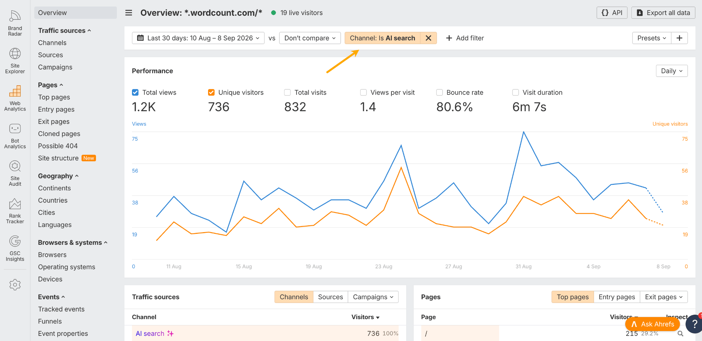Screen dimensions: 702x341
Task: Open Bot Analytics tool
Action: point(15,136)
